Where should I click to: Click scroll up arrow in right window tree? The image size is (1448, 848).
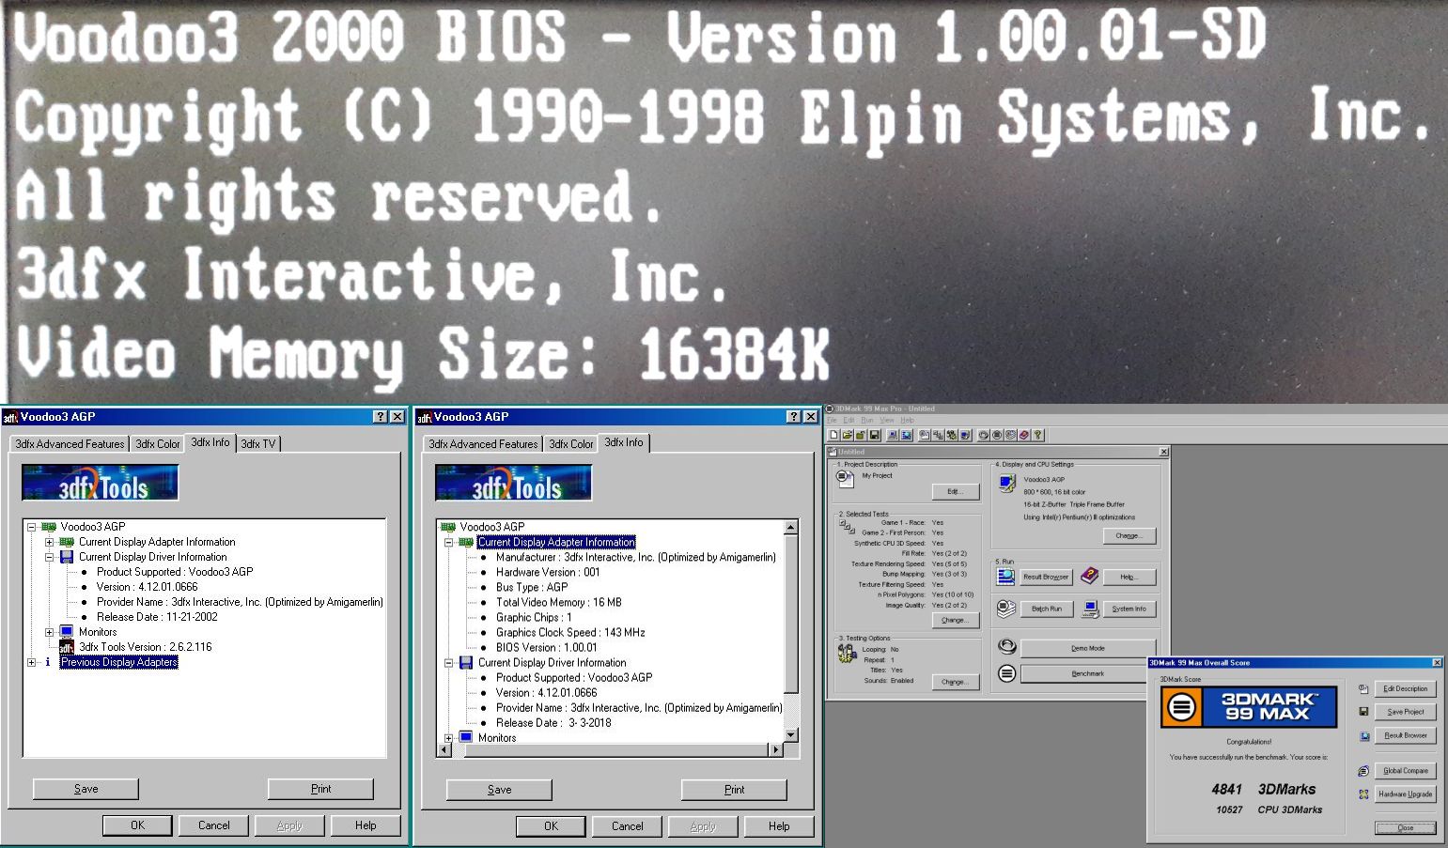pyautogui.click(x=790, y=527)
